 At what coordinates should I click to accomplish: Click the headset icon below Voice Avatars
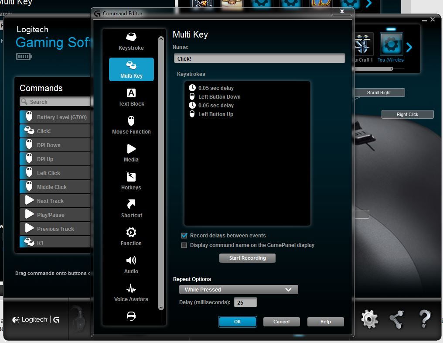pyautogui.click(x=131, y=316)
